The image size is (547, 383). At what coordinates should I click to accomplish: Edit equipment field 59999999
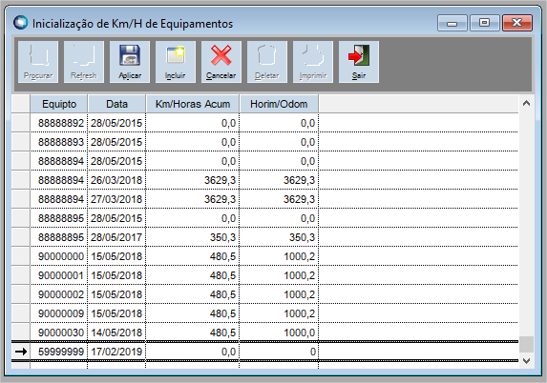pyautogui.click(x=59, y=352)
